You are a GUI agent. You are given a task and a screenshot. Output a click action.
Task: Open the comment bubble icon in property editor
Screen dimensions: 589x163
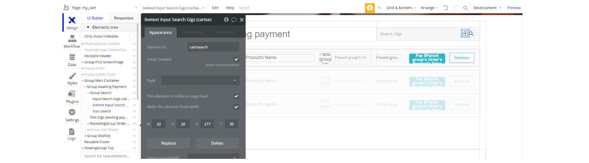(x=234, y=20)
